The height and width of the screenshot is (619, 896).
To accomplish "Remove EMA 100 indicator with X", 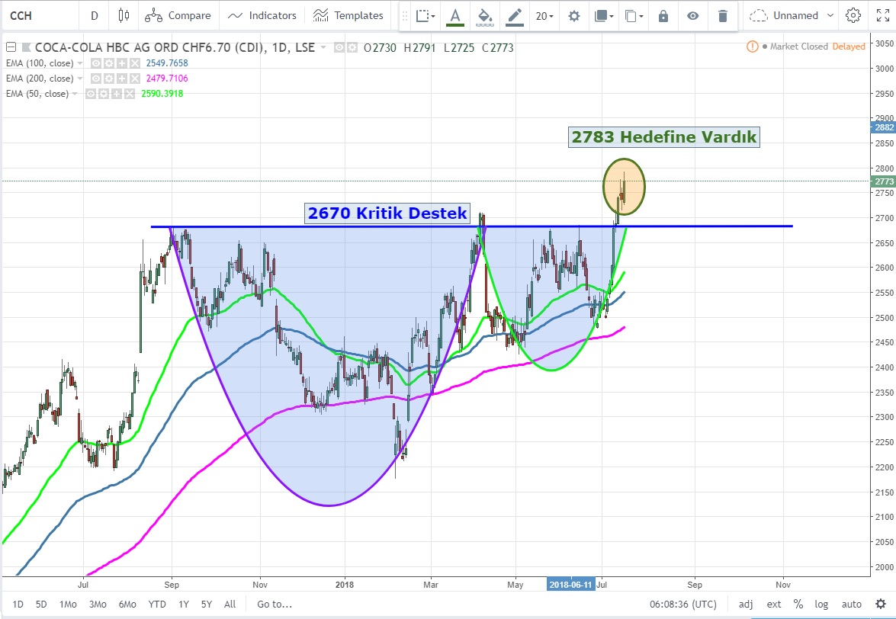I will click(x=134, y=63).
